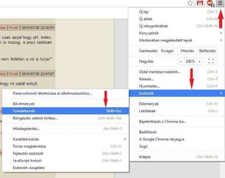Select Böngészési adatok törlése

click(x=65, y=118)
